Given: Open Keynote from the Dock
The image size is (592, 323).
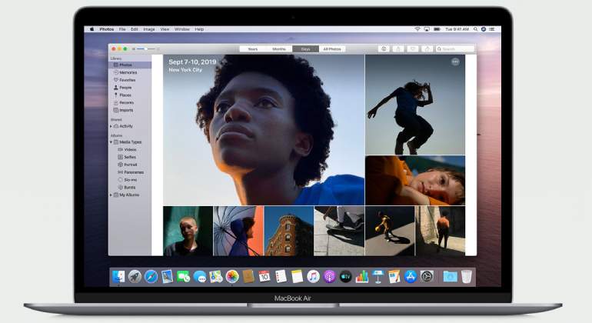Looking at the screenshot, I should point(377,277).
